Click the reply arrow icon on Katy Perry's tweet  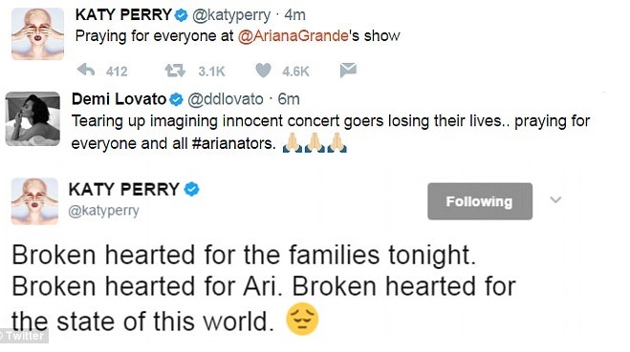pos(86,71)
